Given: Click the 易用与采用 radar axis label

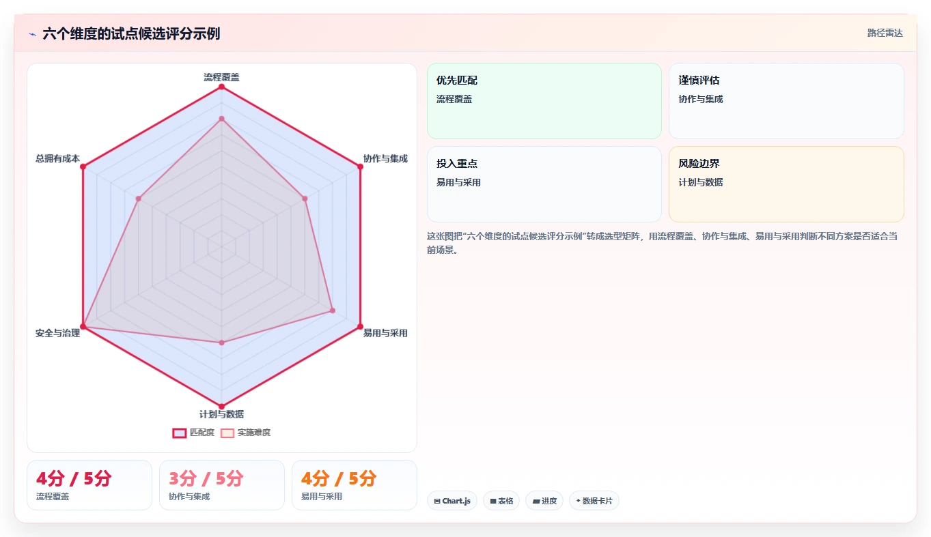Looking at the screenshot, I should pyautogui.click(x=385, y=333).
